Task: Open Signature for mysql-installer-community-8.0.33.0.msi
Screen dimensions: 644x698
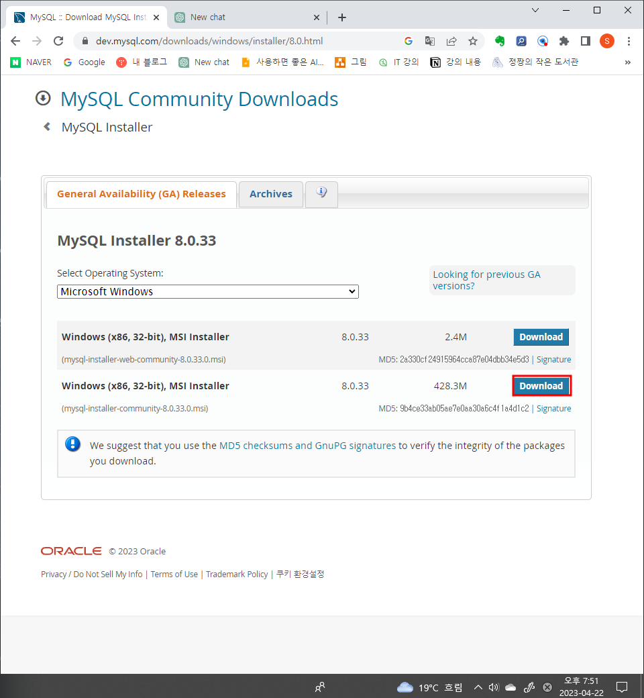Action: point(553,408)
